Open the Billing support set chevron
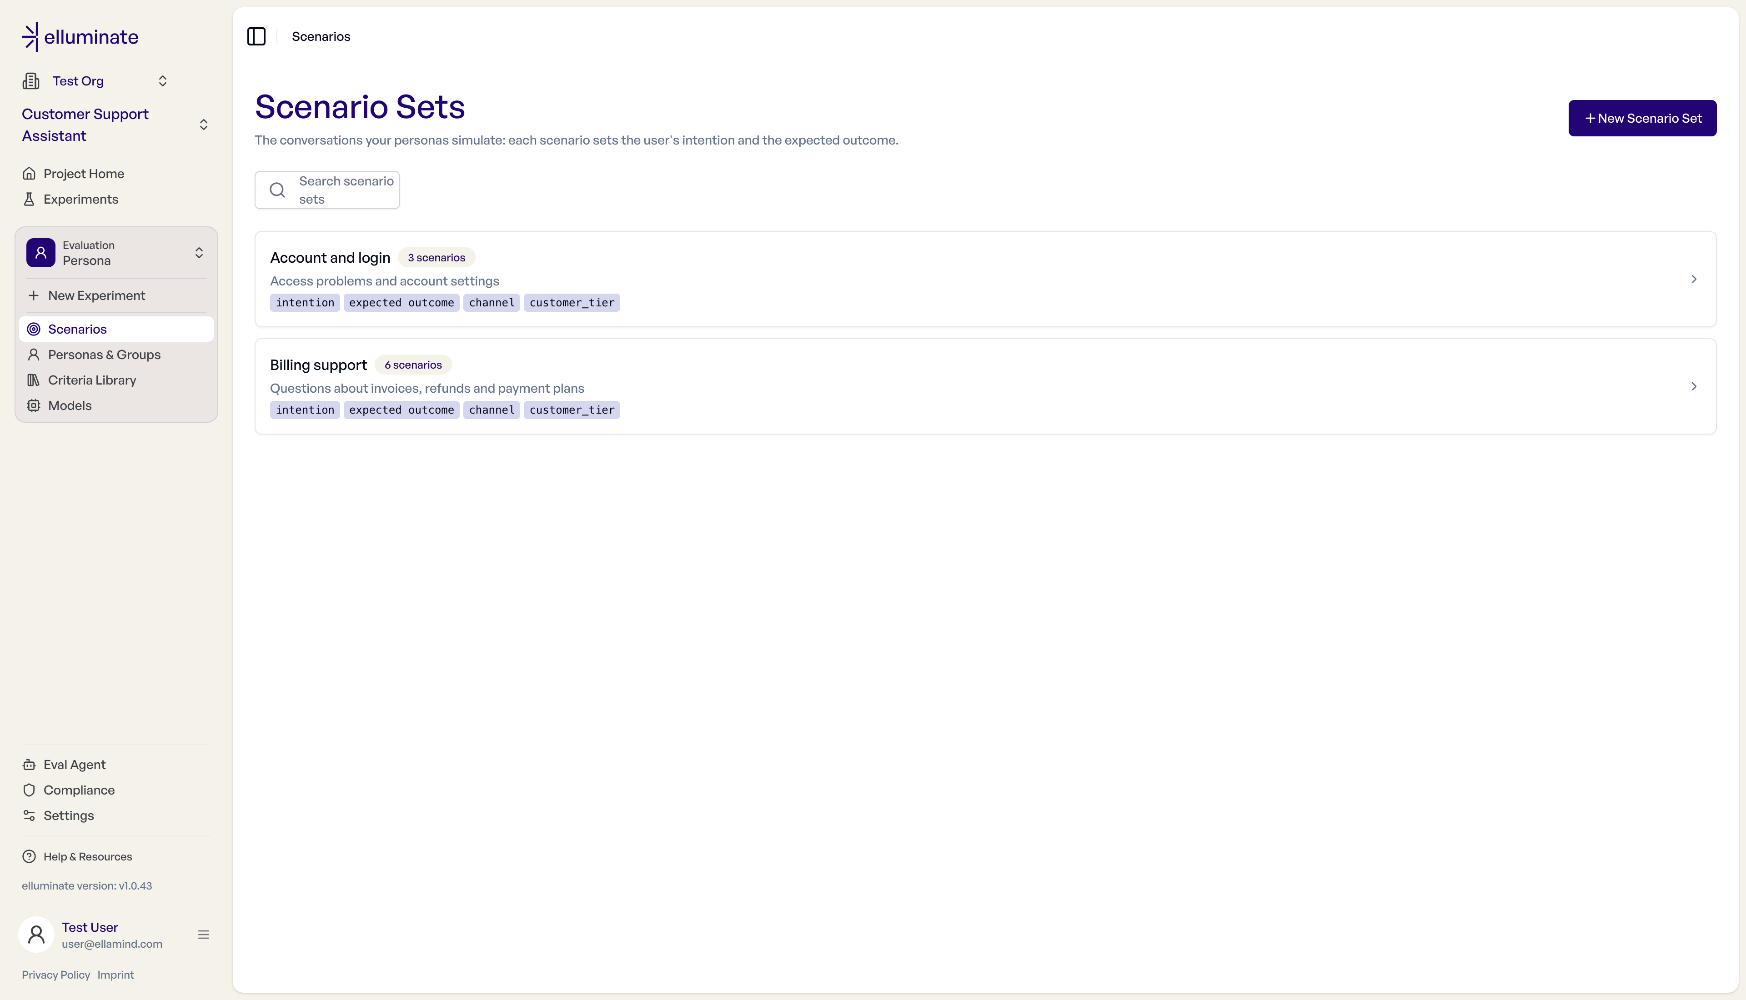The height and width of the screenshot is (1000, 1746). 1694,386
